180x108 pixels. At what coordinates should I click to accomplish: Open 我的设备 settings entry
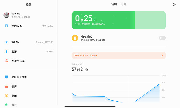click(29, 26)
